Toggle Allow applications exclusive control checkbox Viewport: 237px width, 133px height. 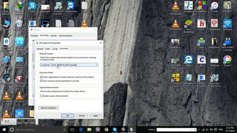(41, 77)
